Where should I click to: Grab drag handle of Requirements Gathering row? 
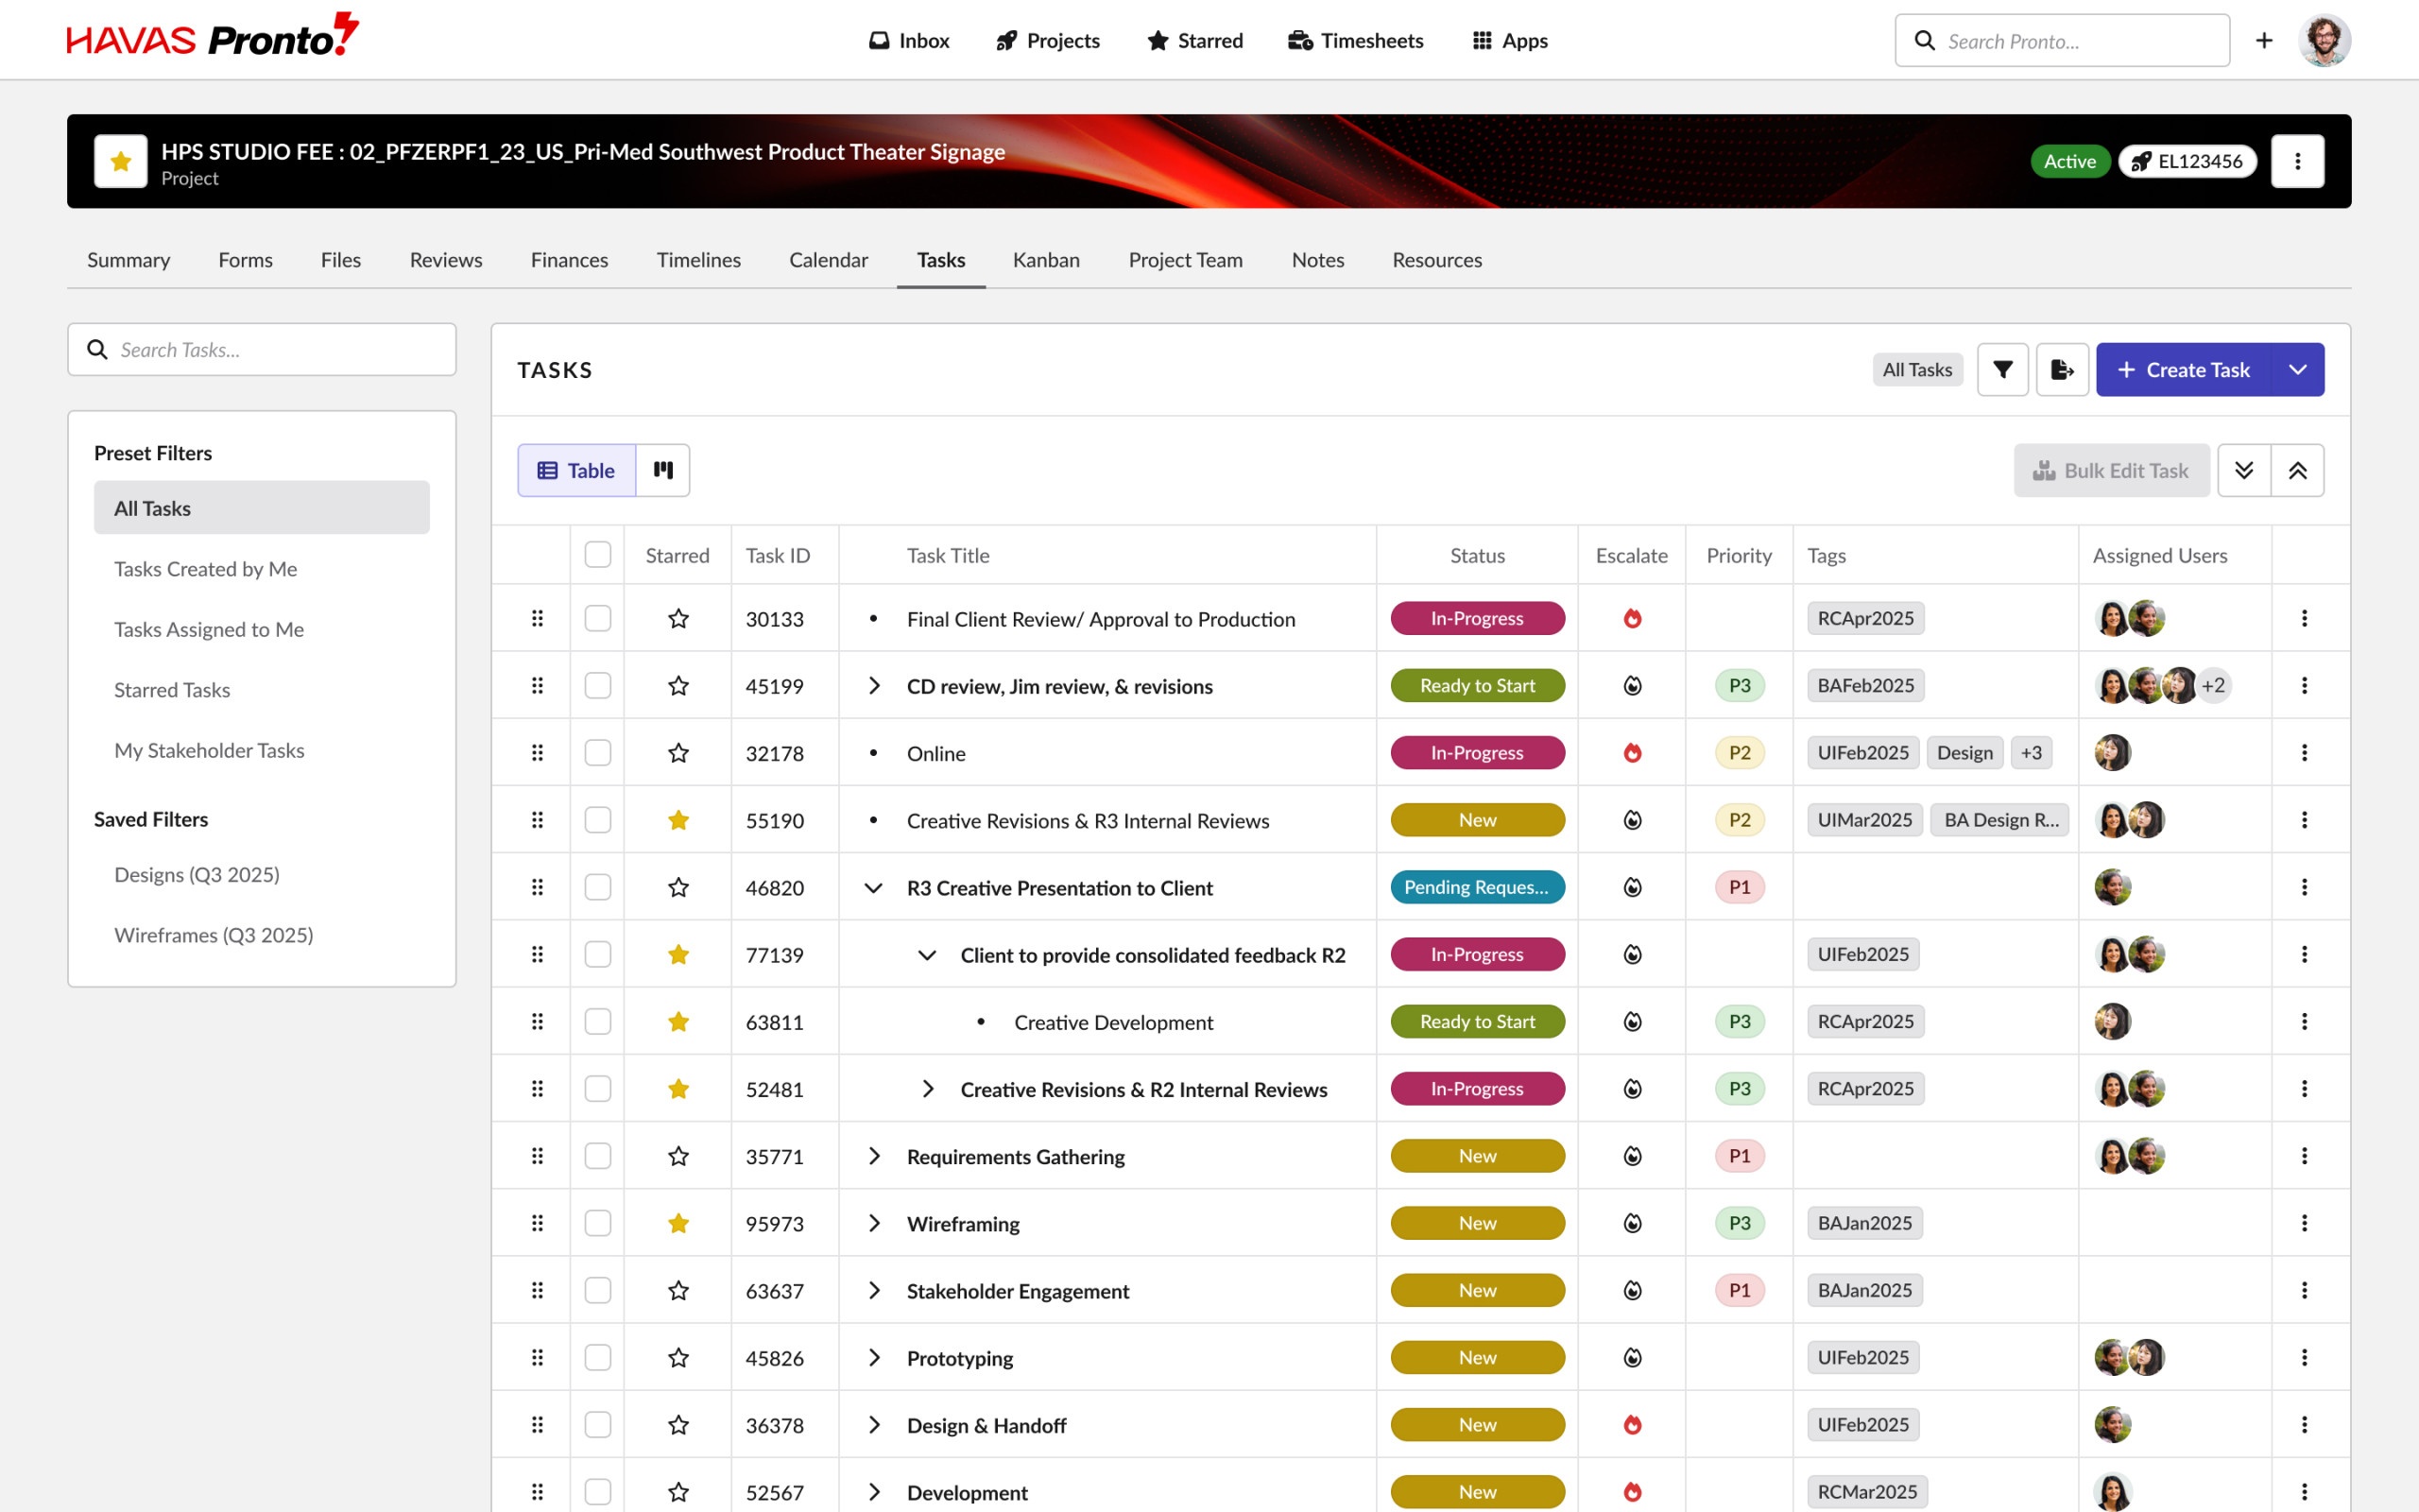tap(537, 1156)
